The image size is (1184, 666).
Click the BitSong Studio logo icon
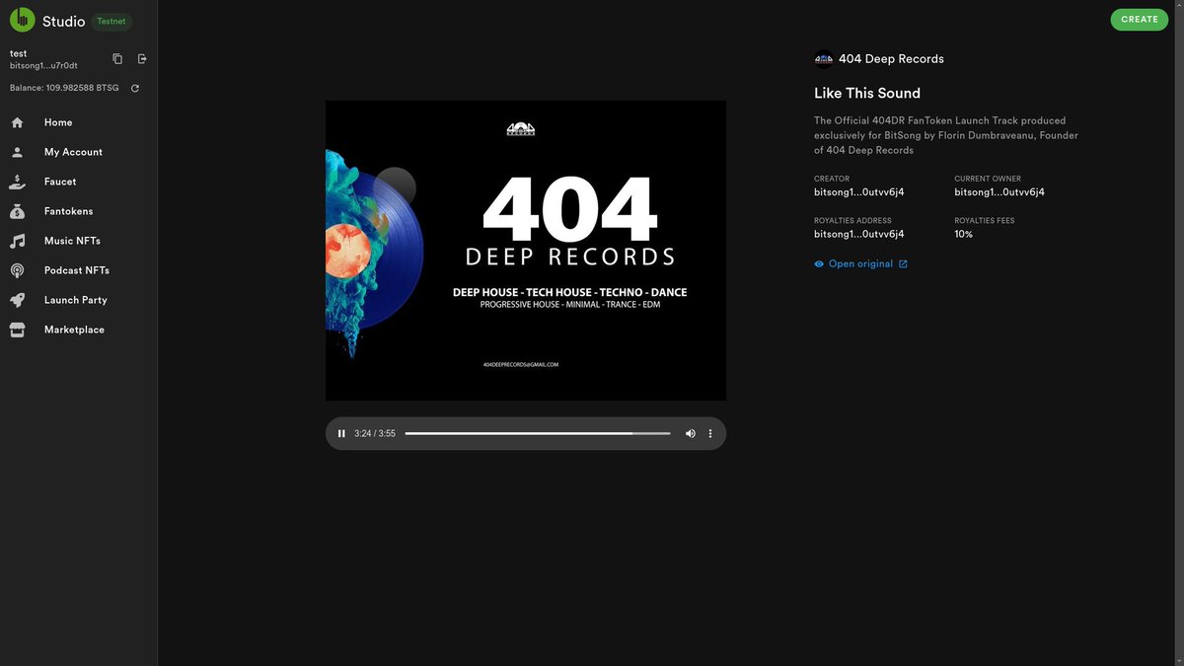pyautogui.click(x=22, y=20)
